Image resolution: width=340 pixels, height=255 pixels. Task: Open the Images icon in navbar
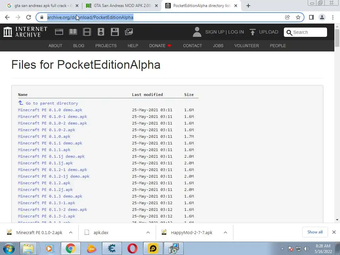[x=129, y=32]
